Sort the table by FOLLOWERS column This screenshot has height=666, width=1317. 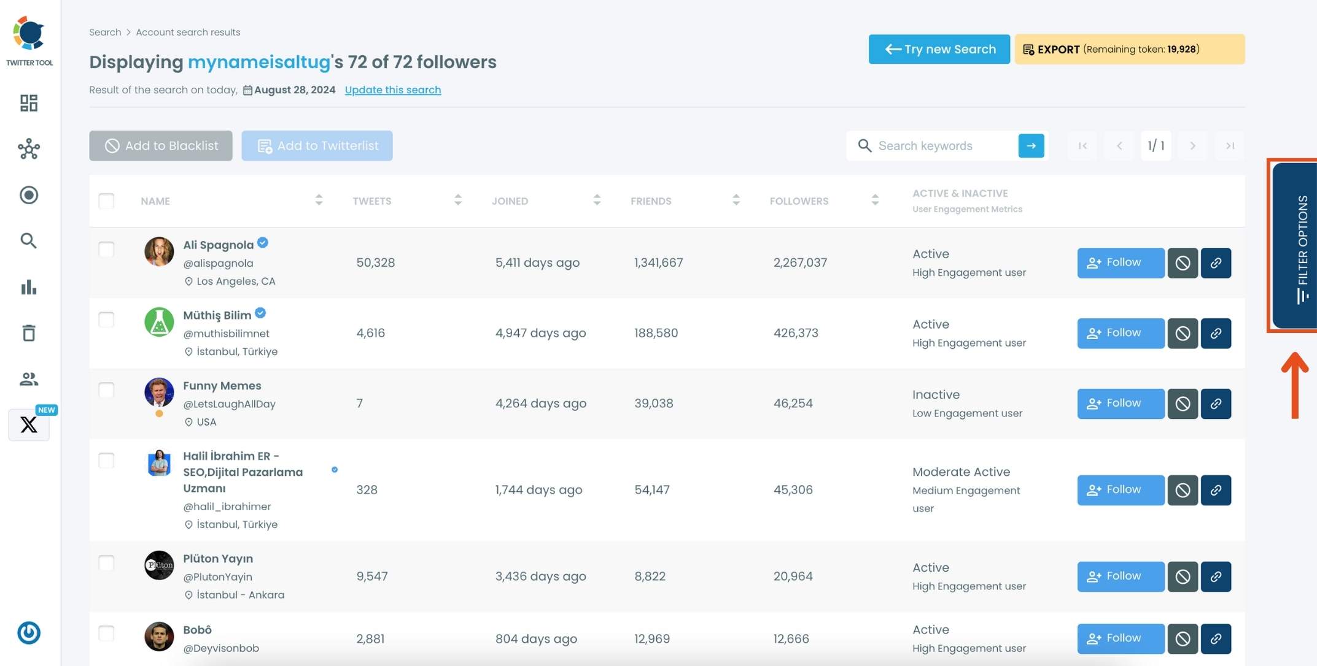pyautogui.click(x=875, y=199)
